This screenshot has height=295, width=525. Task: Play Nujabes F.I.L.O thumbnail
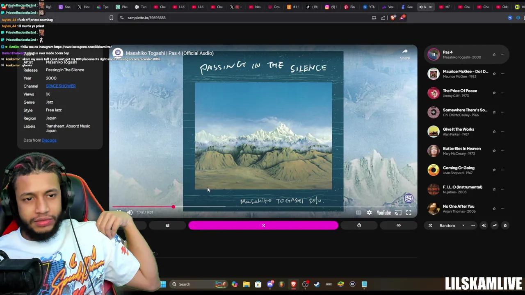[x=434, y=189]
